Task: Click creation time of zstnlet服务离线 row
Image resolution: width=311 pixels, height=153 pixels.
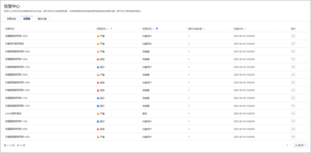Action: pyautogui.click(x=244, y=114)
